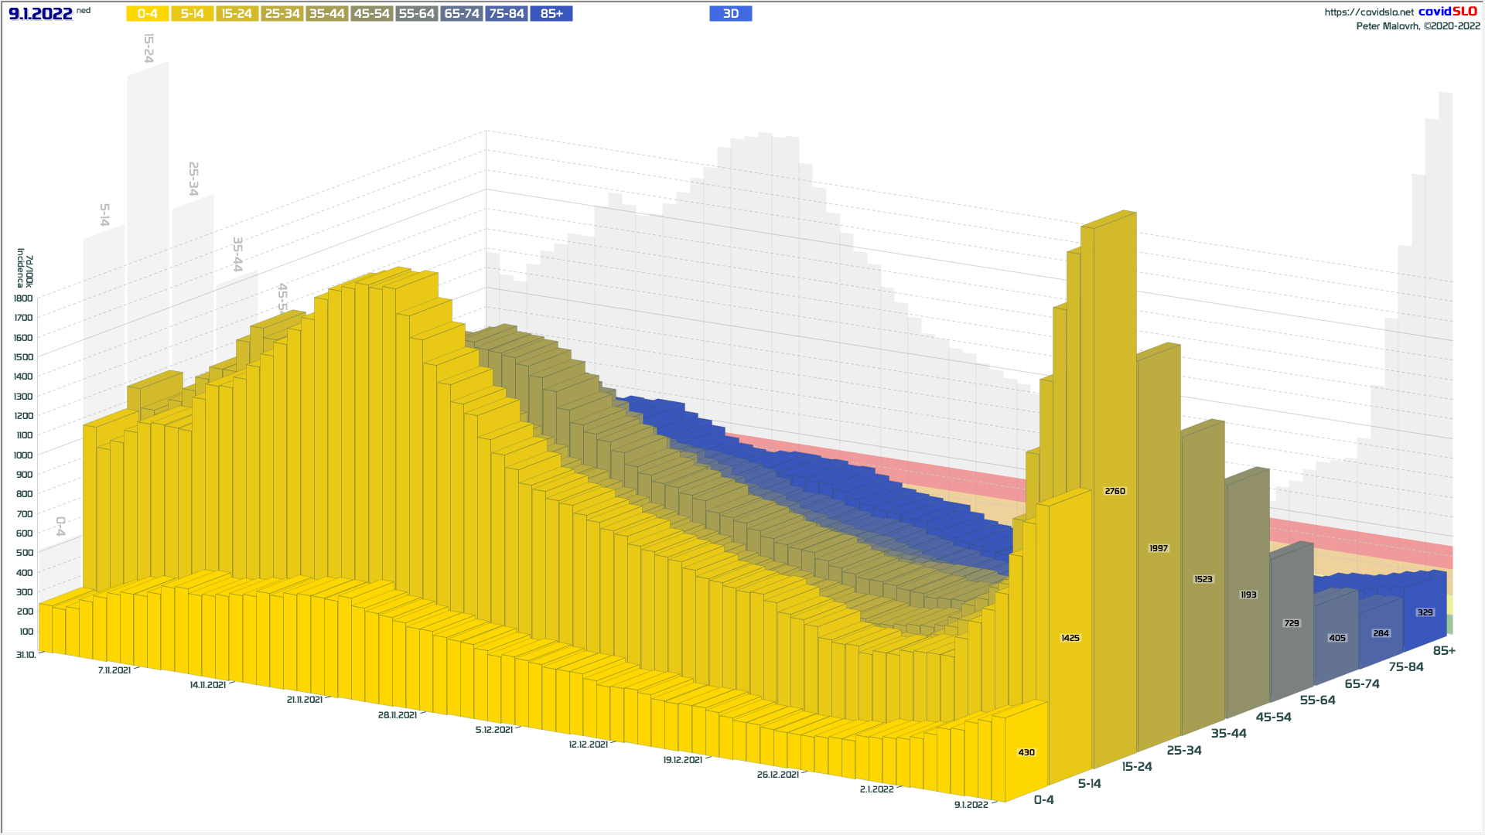This screenshot has width=1485, height=835.
Task: Toggle the 55-64 age group legend button
Action: [416, 14]
